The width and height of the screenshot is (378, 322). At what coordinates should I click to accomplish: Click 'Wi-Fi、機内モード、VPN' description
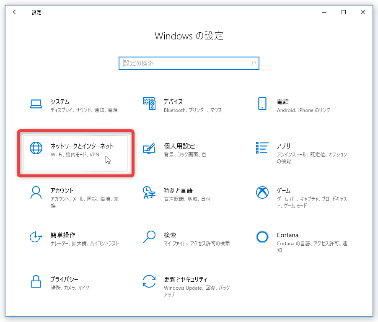[75, 154]
